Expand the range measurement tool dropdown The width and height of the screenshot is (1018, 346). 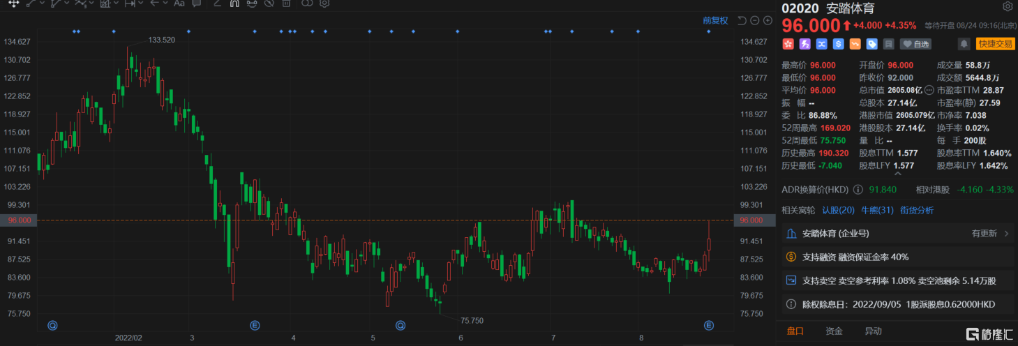(141, 3)
